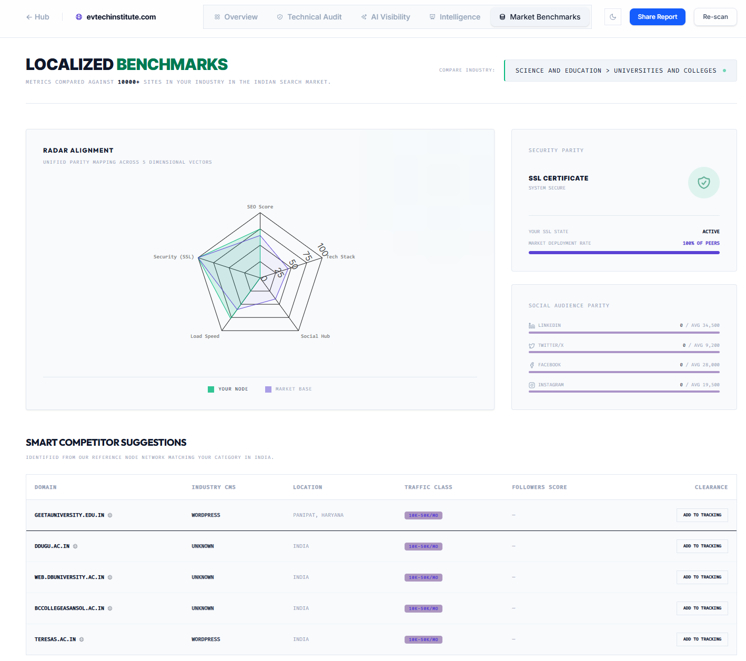Click the Re-scan button
The height and width of the screenshot is (661, 746).
(x=715, y=17)
